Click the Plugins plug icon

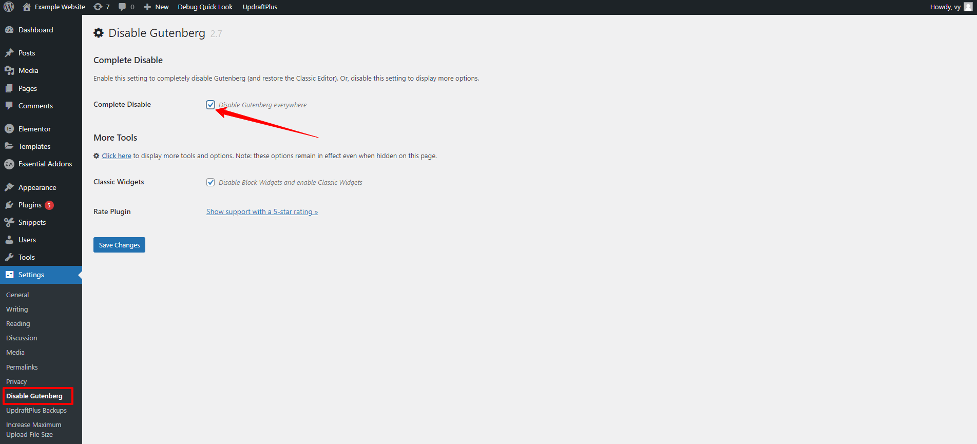pyautogui.click(x=9, y=205)
